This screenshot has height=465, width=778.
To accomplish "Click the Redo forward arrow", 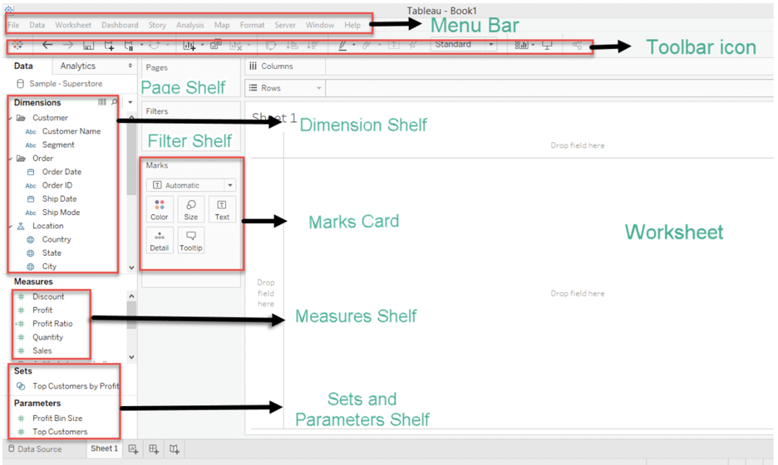I will tap(68, 45).
